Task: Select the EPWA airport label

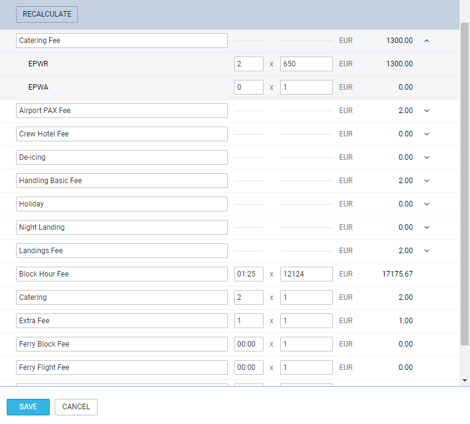Action: (x=38, y=87)
